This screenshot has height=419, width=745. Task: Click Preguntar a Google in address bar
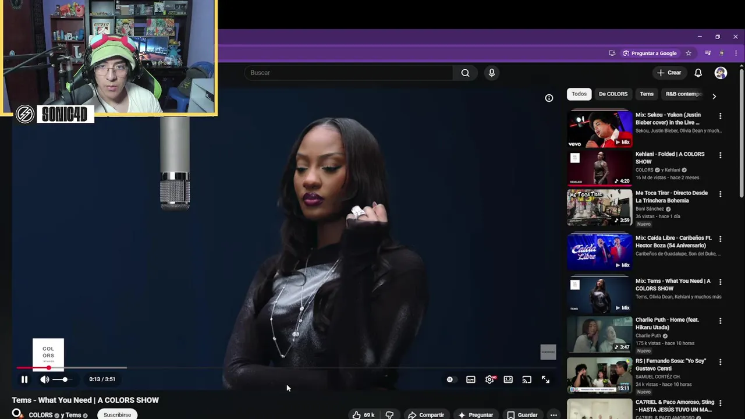click(650, 53)
